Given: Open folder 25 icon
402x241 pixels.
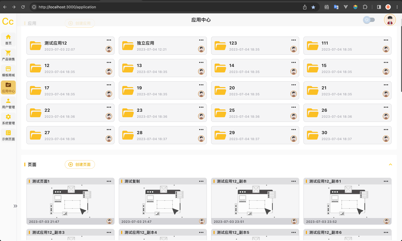Looking at the screenshot, I should pyautogui.click(x=220, y=113).
